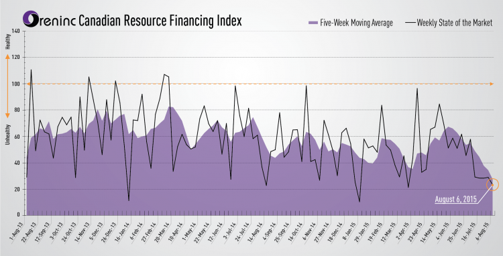Click the August 6, 2015 callout label

pyautogui.click(x=455, y=199)
